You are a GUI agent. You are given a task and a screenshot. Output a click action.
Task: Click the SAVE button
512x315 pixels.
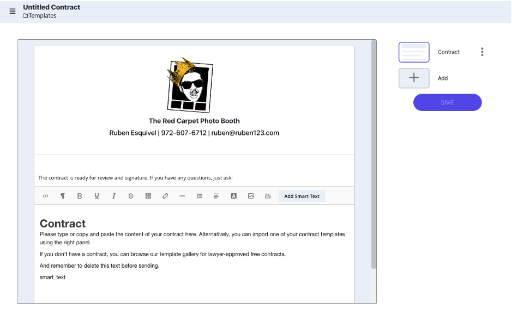click(447, 102)
